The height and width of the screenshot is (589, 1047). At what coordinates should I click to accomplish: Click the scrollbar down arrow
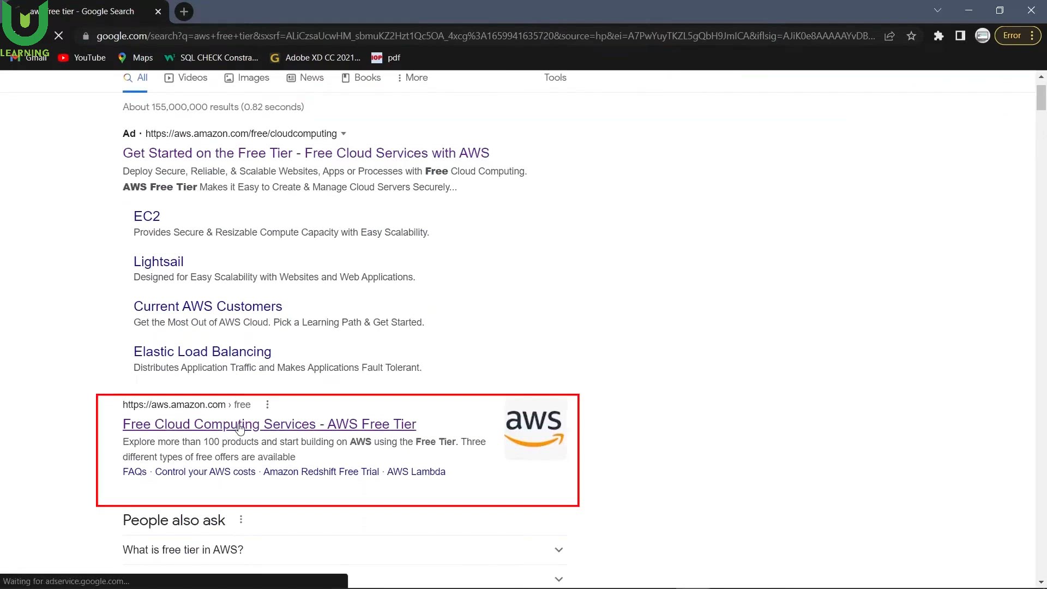(x=1041, y=582)
